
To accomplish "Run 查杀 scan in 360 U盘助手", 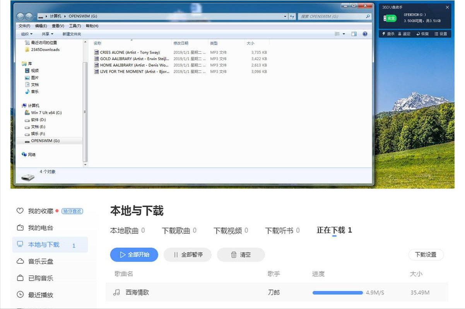I will pos(389,34).
